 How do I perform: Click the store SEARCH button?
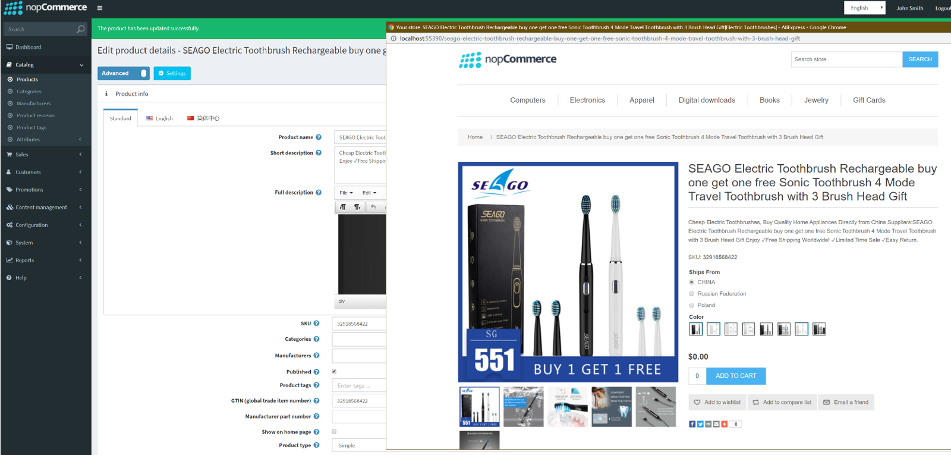[x=920, y=59]
